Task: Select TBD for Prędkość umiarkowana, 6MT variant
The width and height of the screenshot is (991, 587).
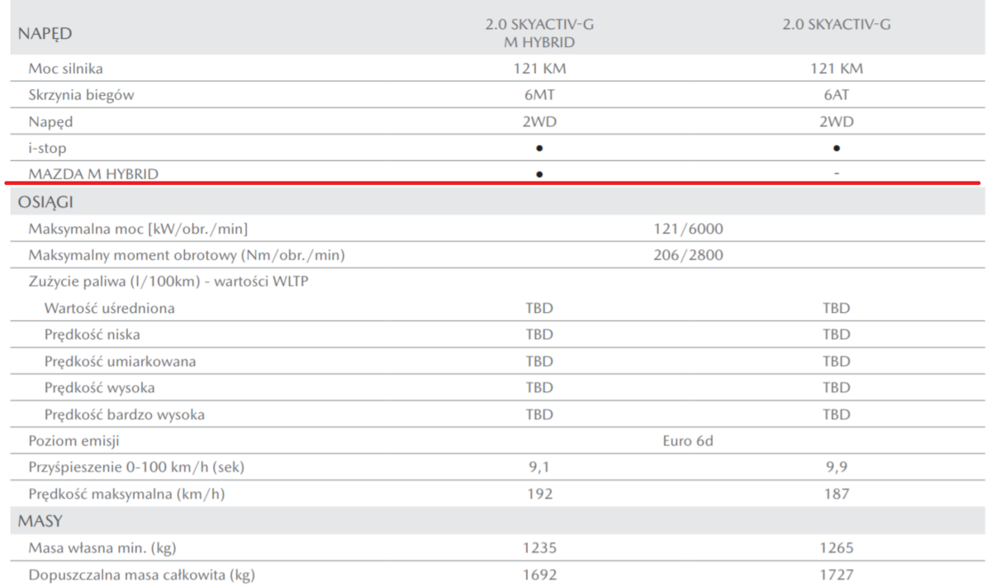Action: [x=539, y=361]
